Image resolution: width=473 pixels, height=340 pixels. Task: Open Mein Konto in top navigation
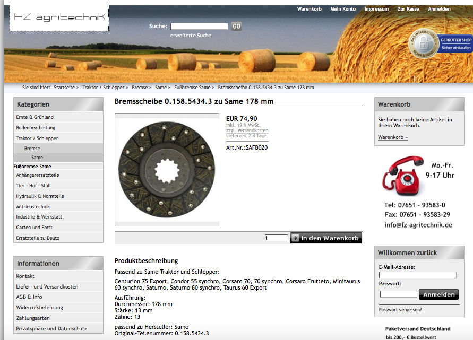(x=343, y=9)
